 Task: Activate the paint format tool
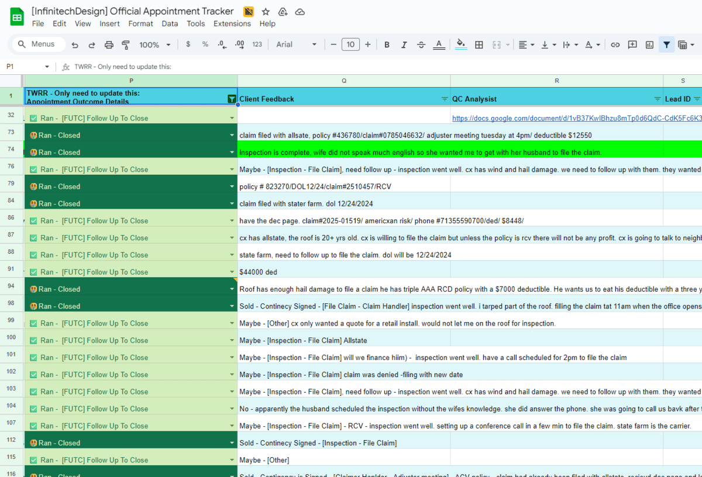(x=126, y=44)
